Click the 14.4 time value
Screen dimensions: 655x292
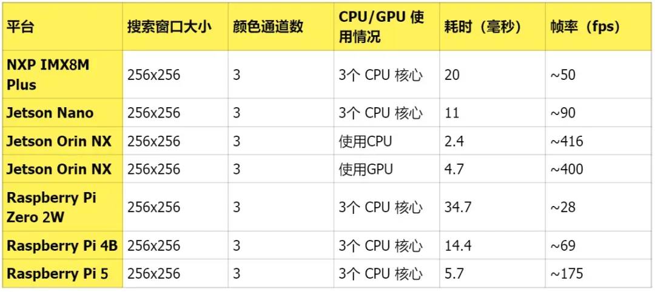492,245
